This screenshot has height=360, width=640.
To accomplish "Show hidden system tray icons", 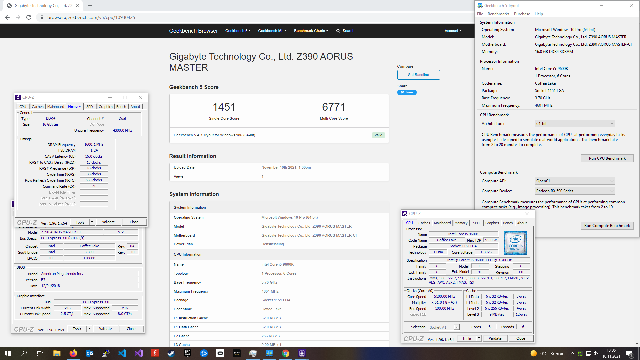I will (572, 354).
